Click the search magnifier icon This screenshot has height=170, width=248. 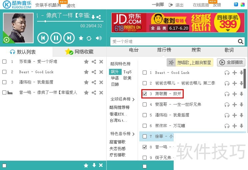(241, 42)
